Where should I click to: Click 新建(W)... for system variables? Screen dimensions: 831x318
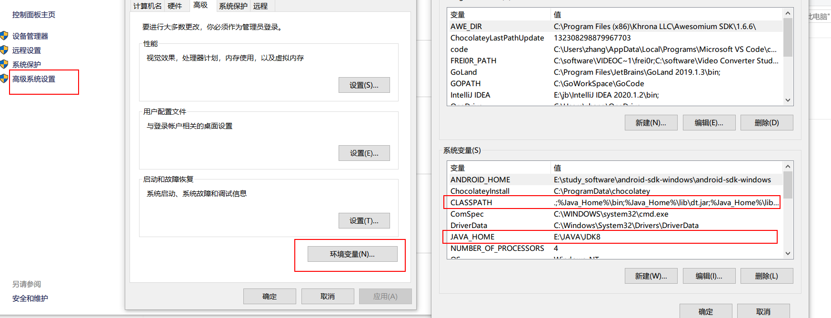[x=651, y=276]
